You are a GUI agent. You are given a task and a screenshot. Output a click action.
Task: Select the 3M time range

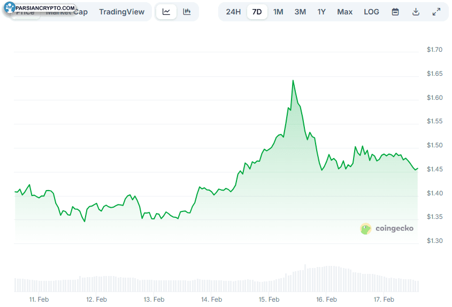(300, 12)
